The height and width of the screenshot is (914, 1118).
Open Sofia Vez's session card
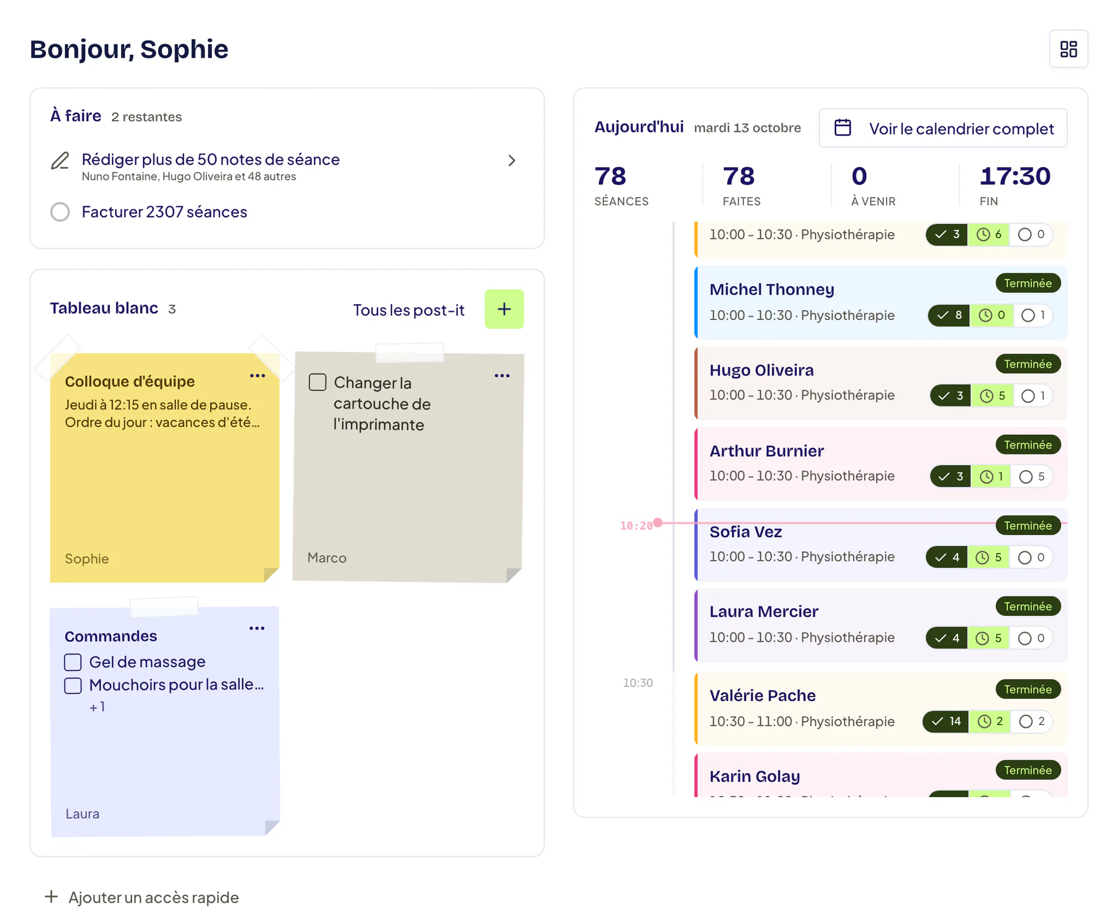point(880,545)
